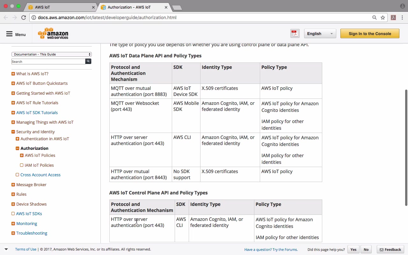Click the No feedback button

(x=366, y=250)
